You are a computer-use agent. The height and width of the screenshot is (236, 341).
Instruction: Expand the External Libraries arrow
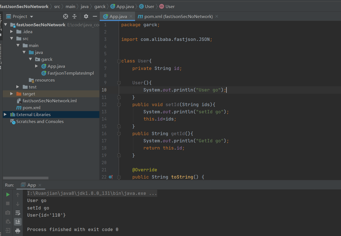(x=6, y=114)
